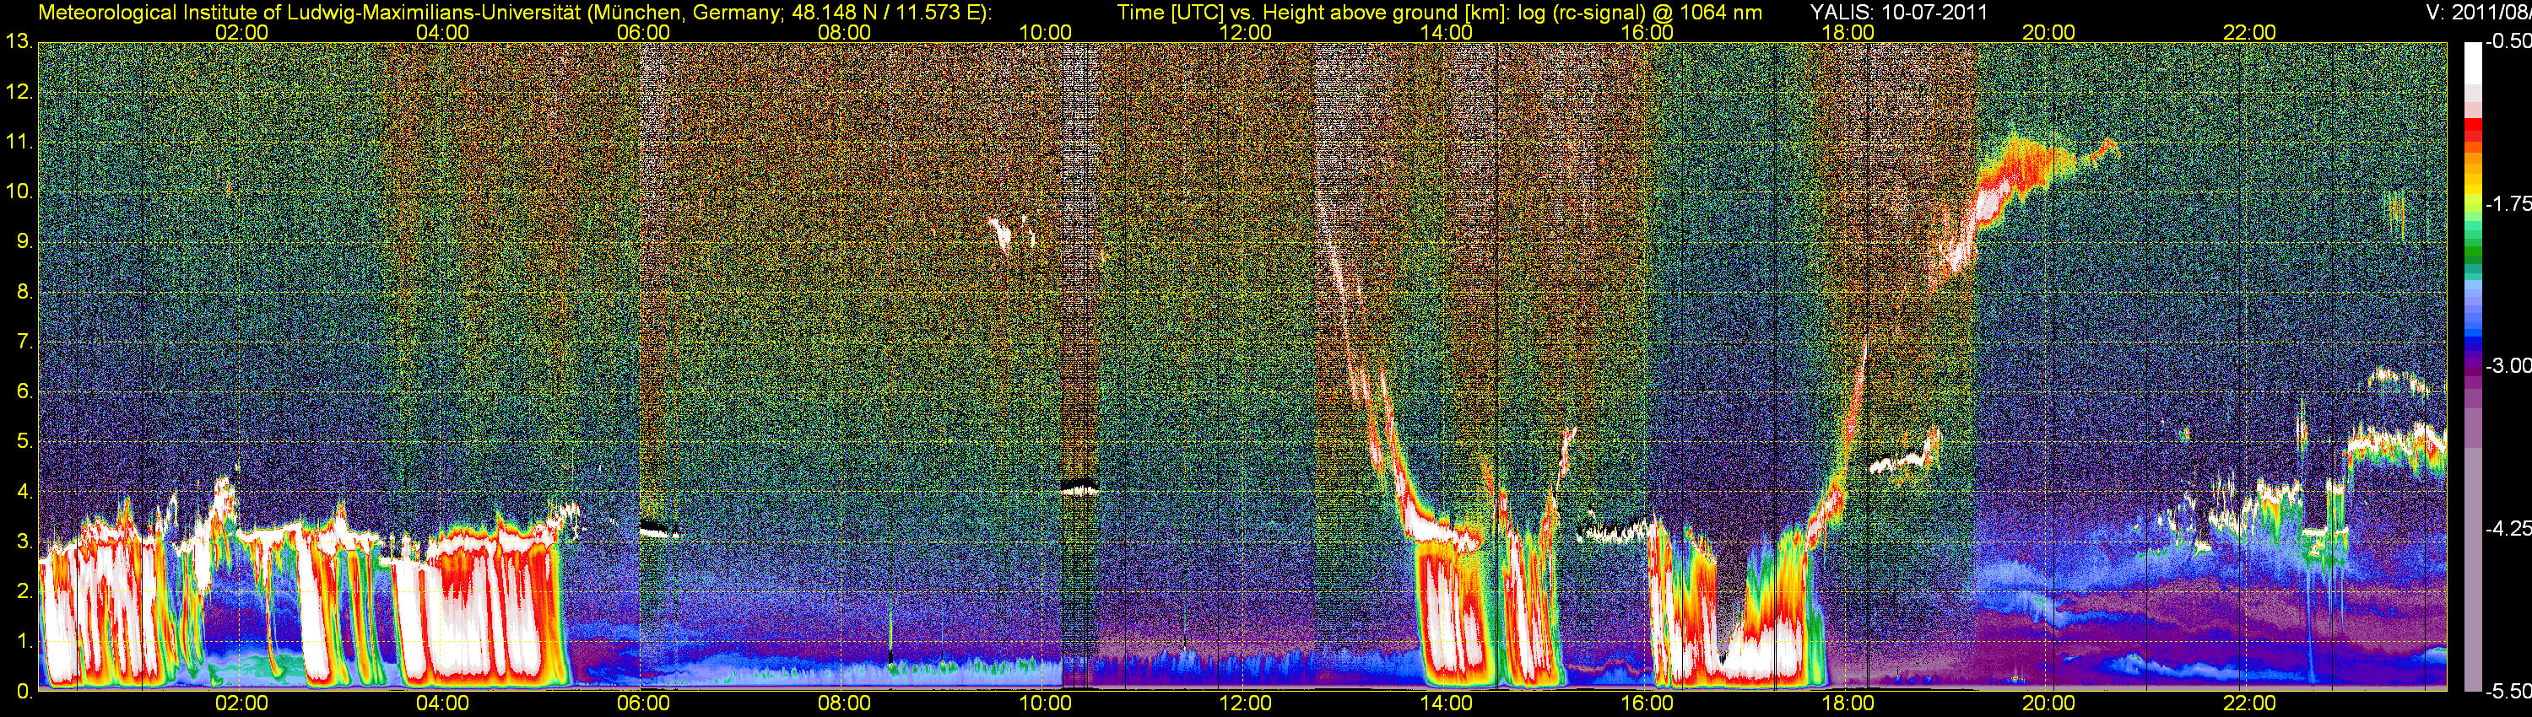Click the '18:00' label on the top time axis
The image size is (2532, 717).
1848,32
